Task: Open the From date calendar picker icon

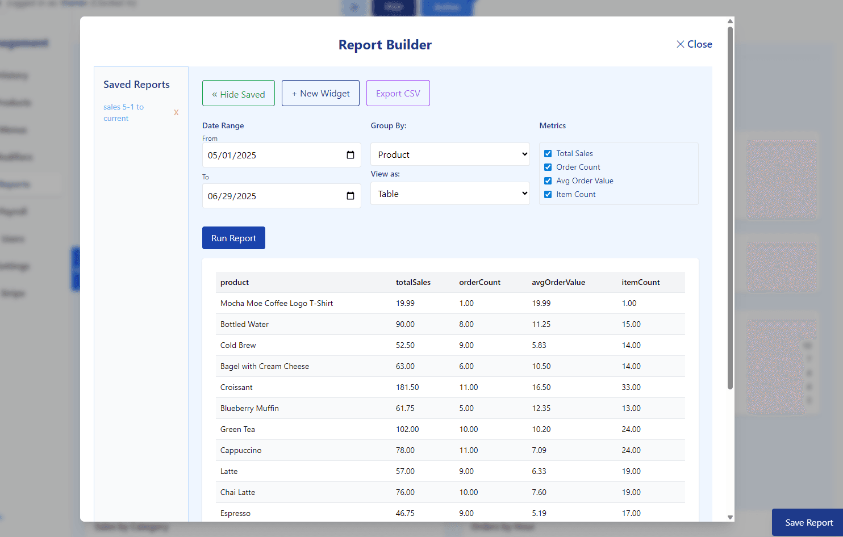Action: pos(350,156)
